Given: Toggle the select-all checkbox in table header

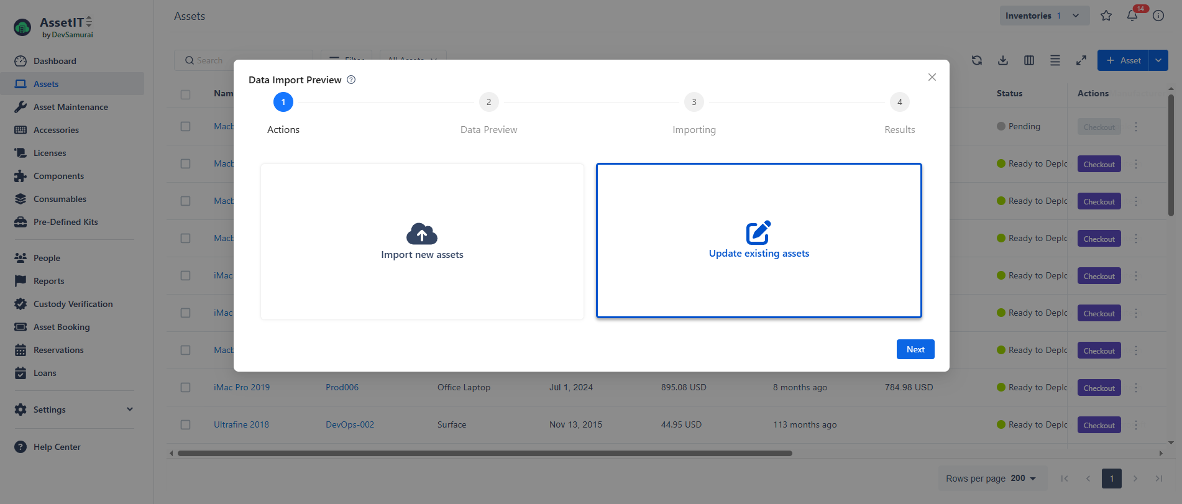Looking at the screenshot, I should 185,94.
